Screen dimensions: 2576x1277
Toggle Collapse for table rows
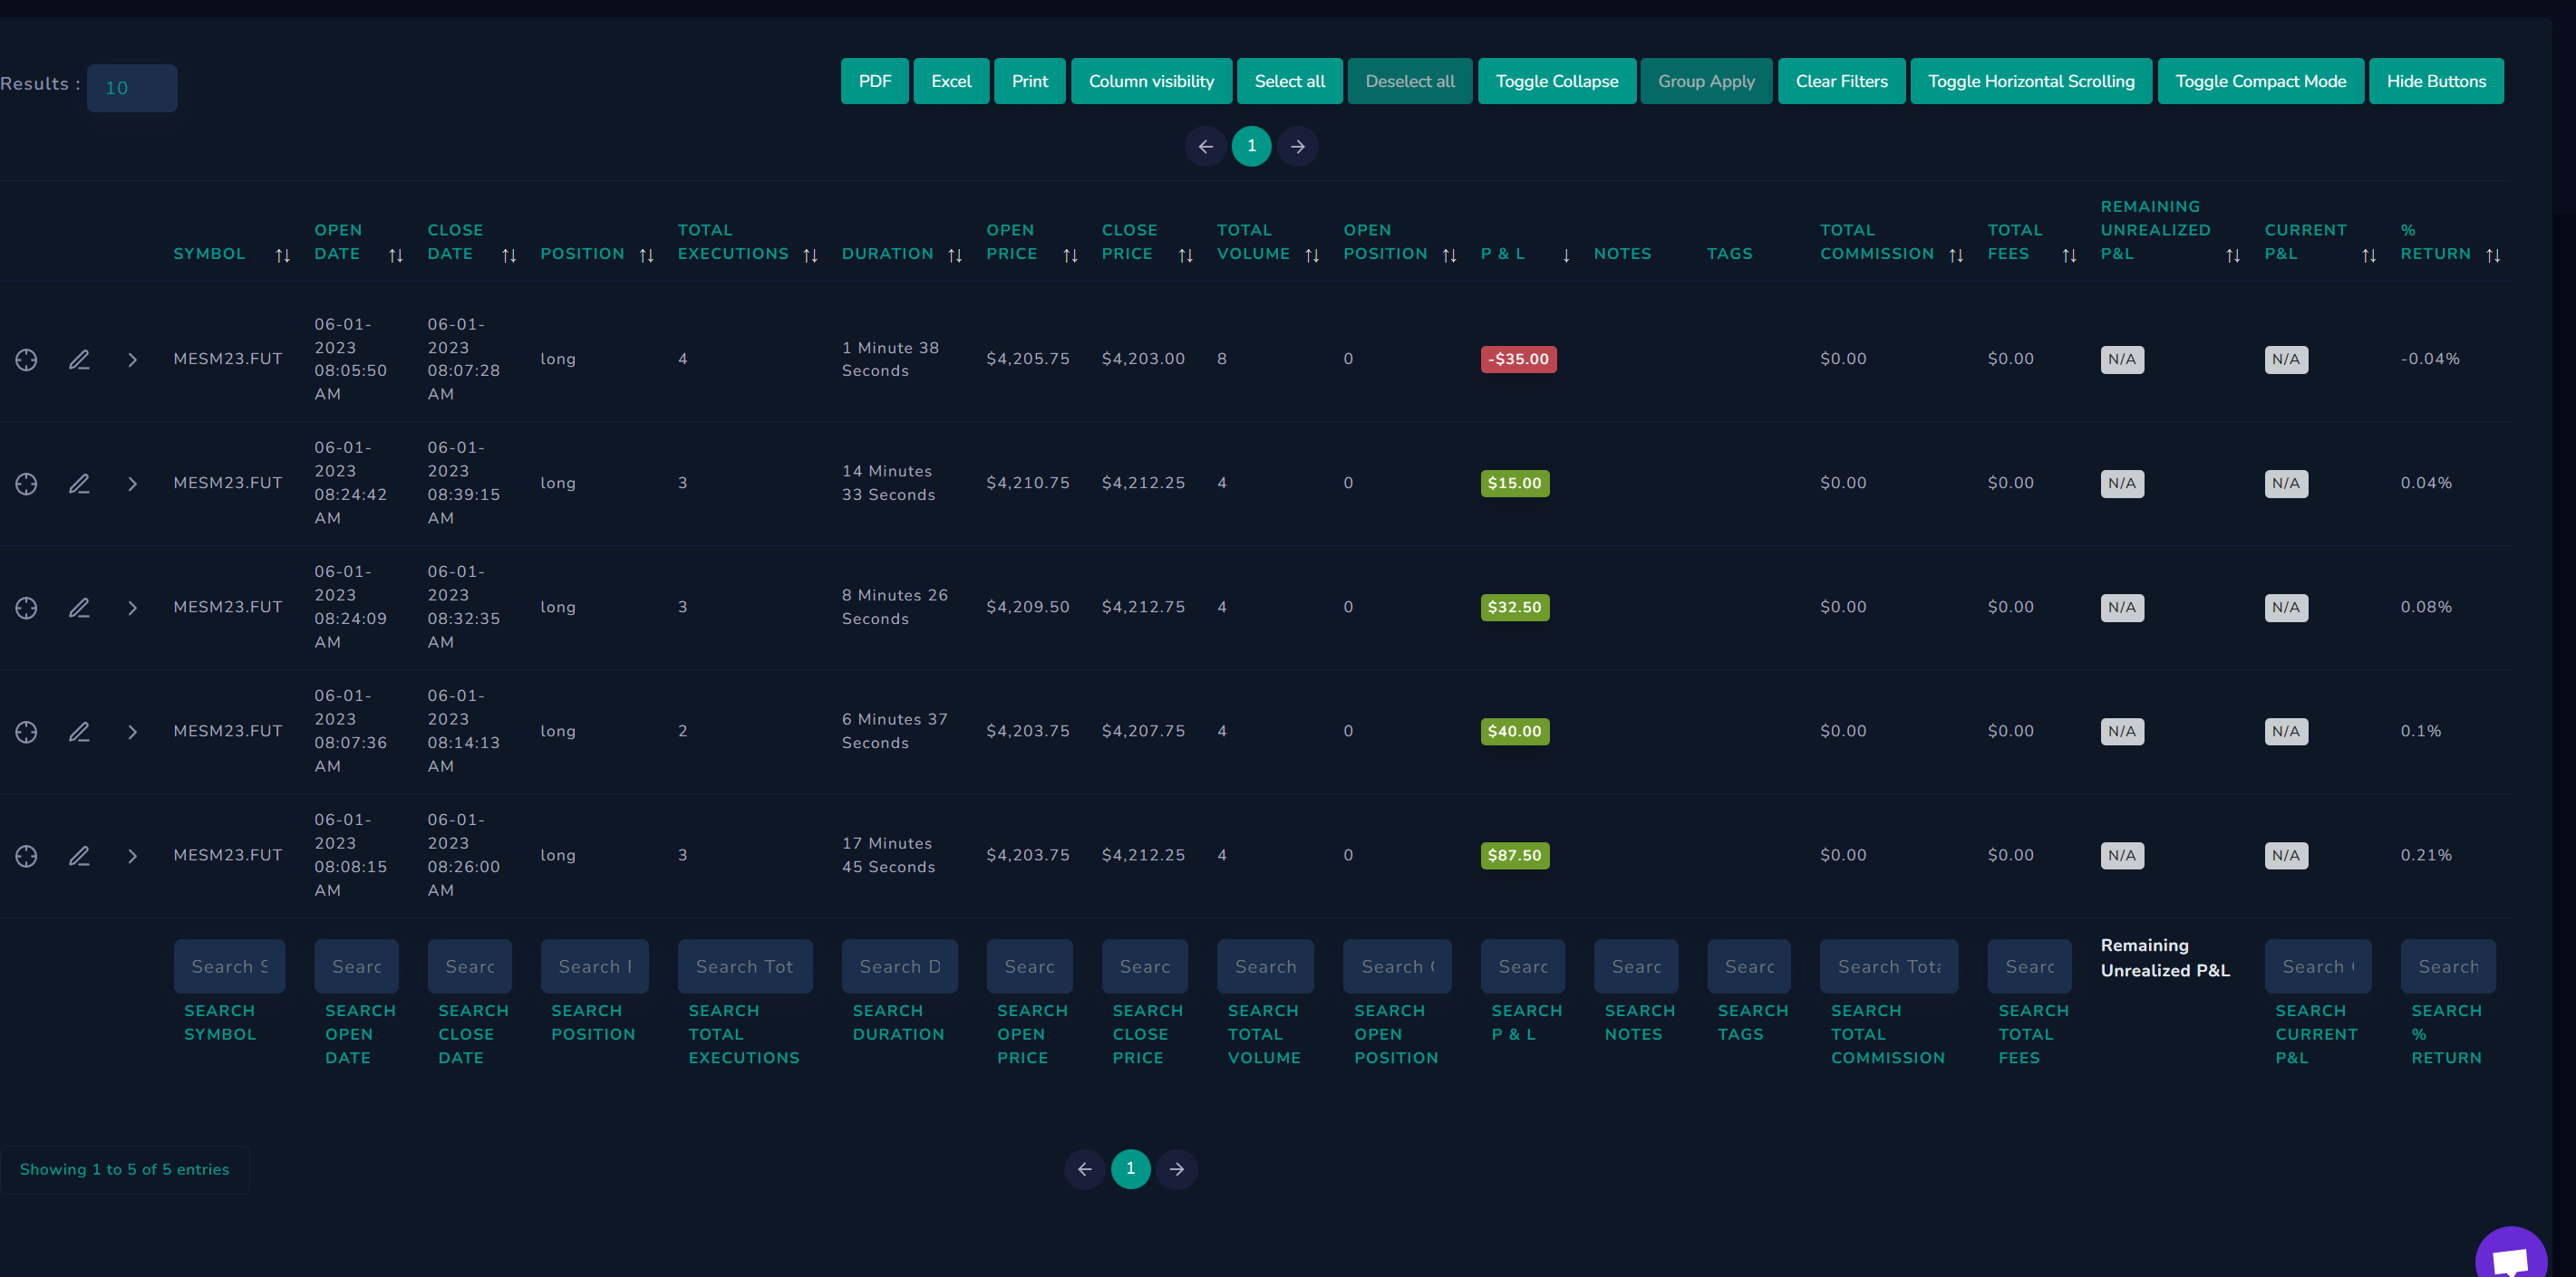1557,81
